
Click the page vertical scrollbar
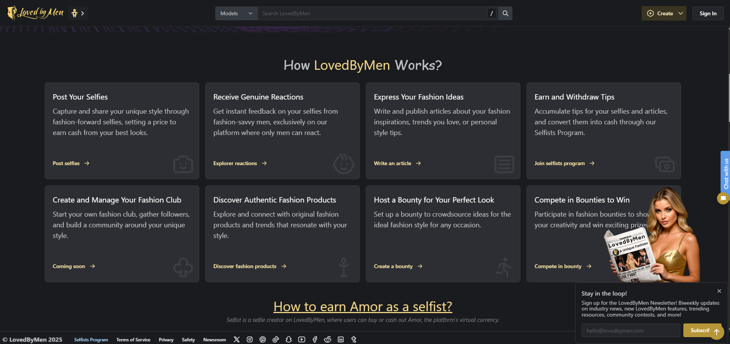pyautogui.click(x=729, y=97)
